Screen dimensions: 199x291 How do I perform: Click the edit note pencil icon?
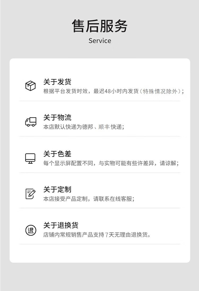click(x=31, y=194)
